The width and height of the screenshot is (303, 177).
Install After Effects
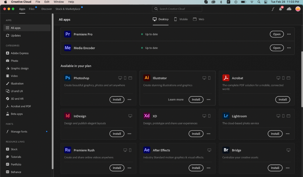click(196, 168)
